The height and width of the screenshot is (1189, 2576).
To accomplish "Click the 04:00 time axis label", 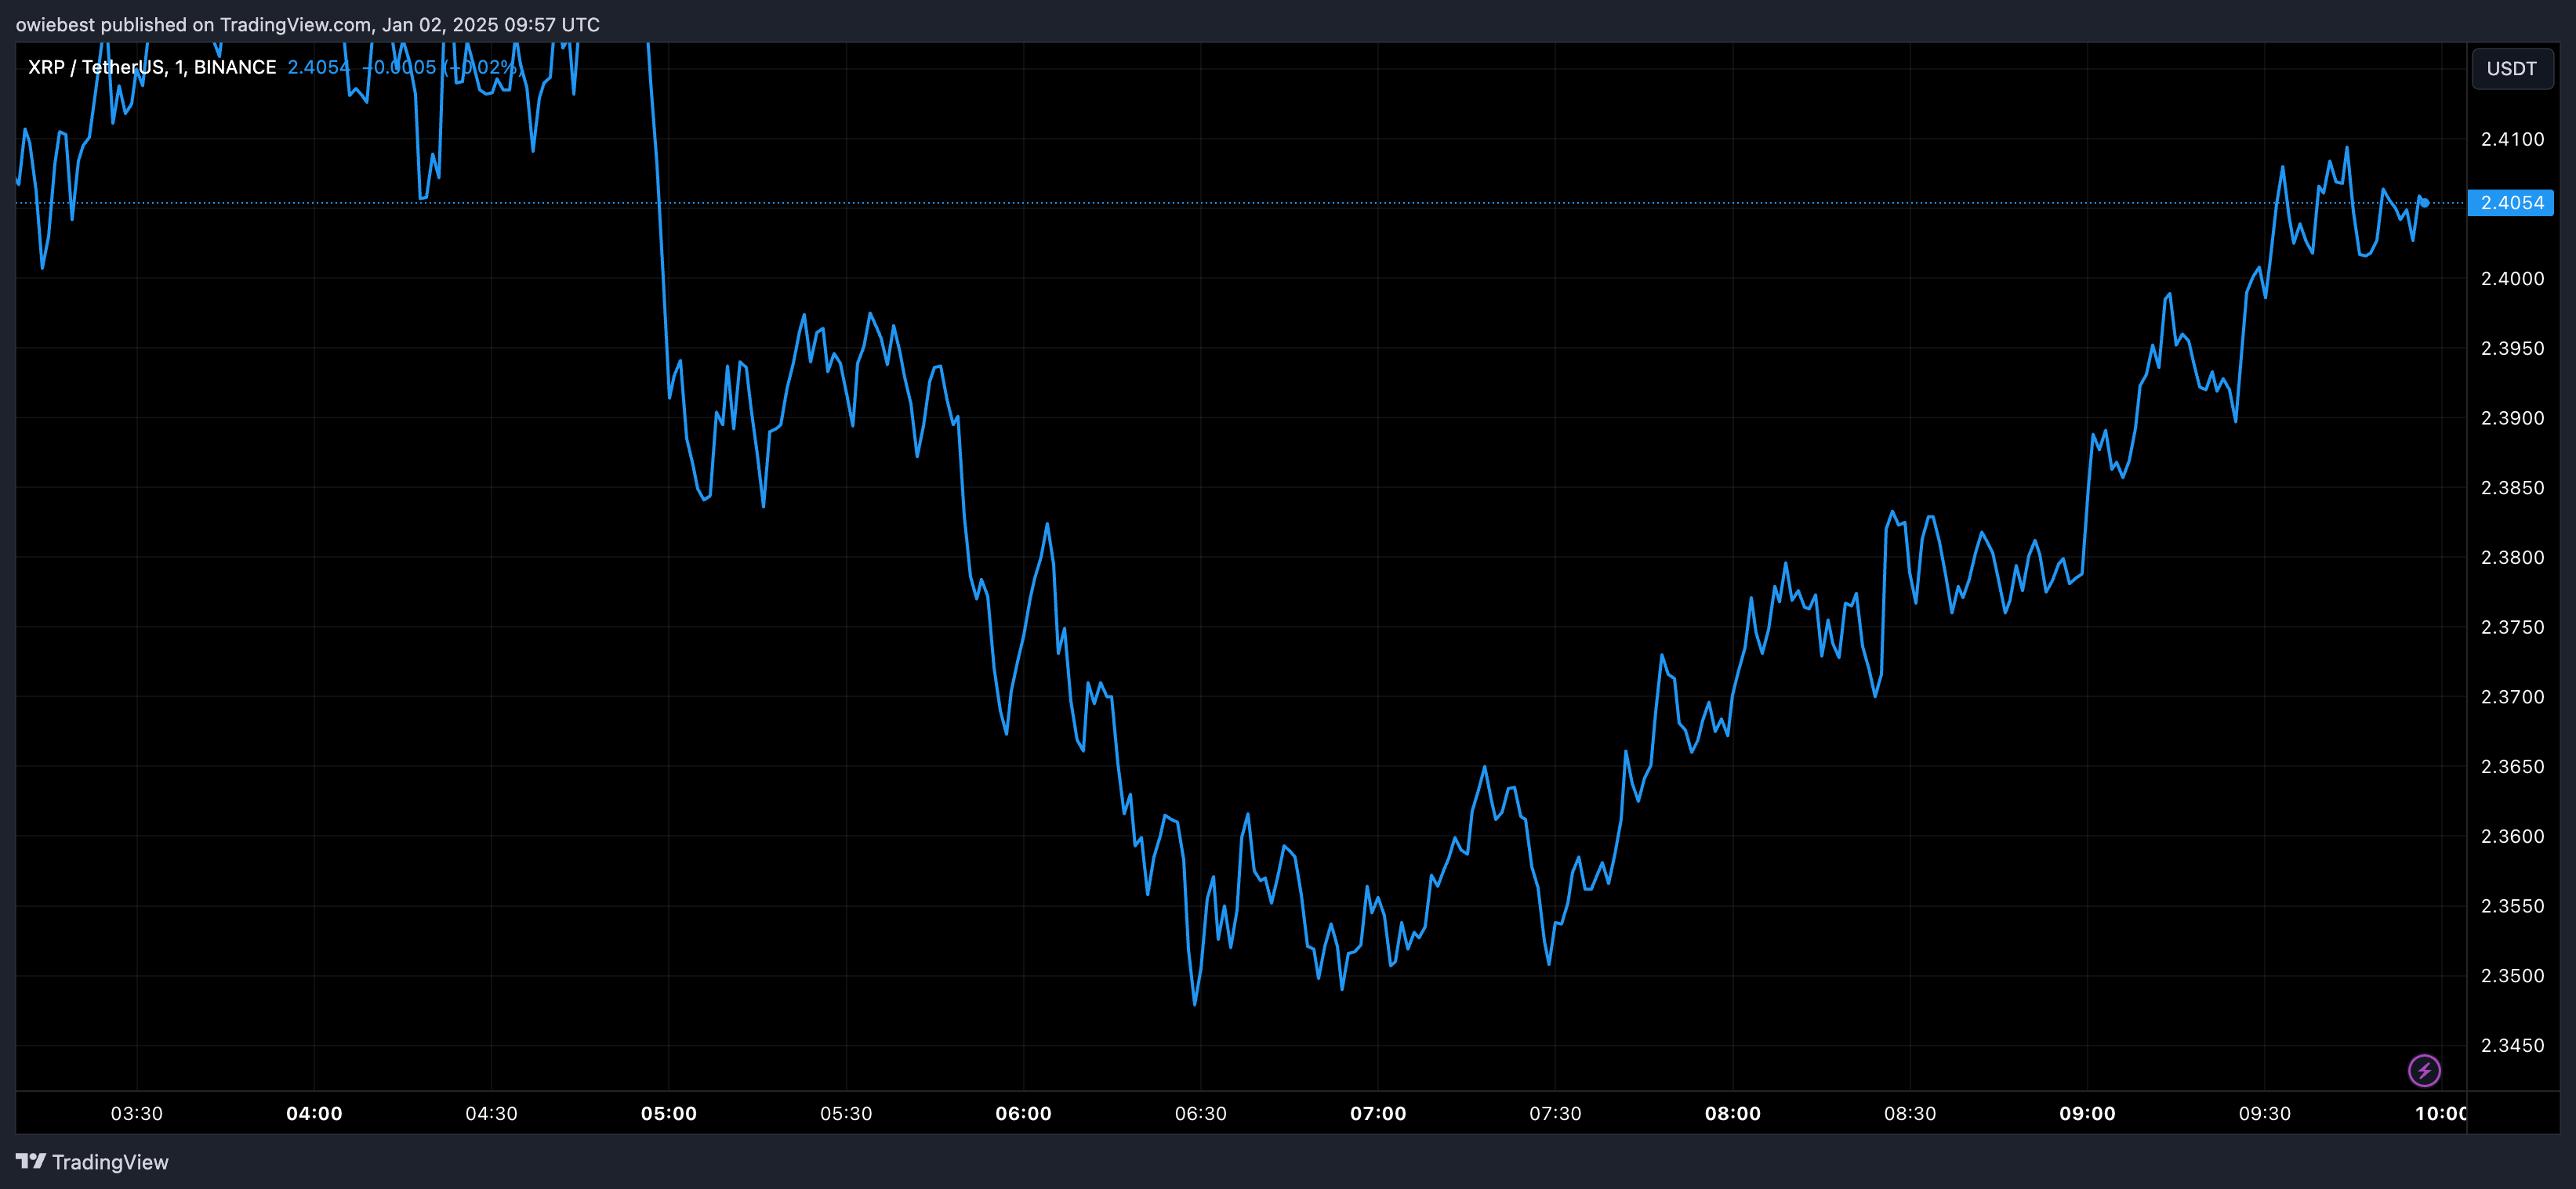I will tap(314, 1114).
